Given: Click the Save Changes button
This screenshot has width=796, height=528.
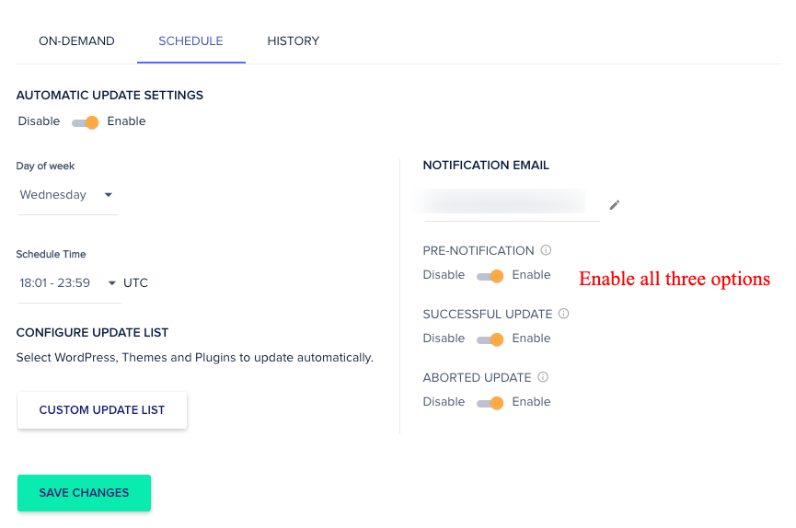Looking at the screenshot, I should (85, 492).
